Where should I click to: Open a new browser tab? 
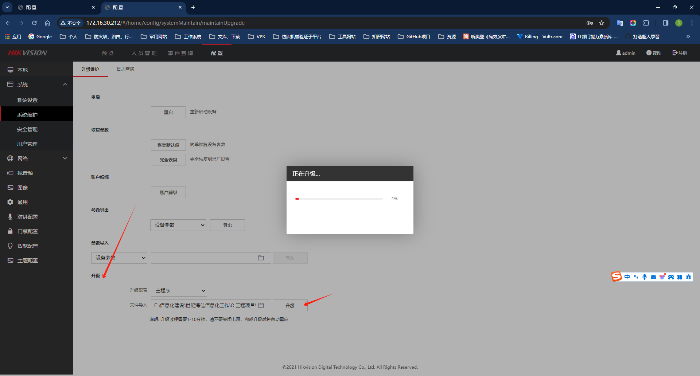click(x=193, y=7)
